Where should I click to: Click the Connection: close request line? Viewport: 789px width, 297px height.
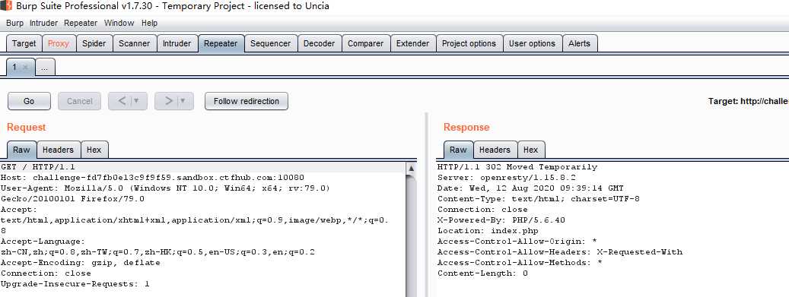coord(46,273)
